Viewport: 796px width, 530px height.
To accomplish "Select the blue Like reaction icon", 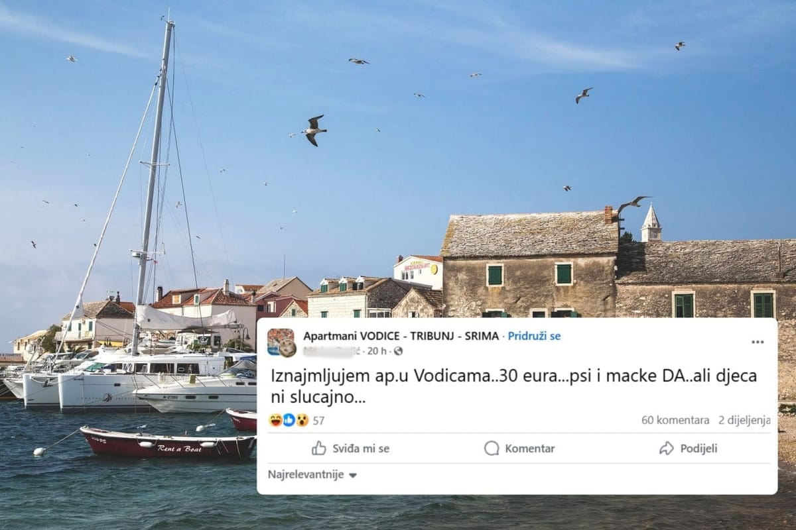I will (289, 420).
